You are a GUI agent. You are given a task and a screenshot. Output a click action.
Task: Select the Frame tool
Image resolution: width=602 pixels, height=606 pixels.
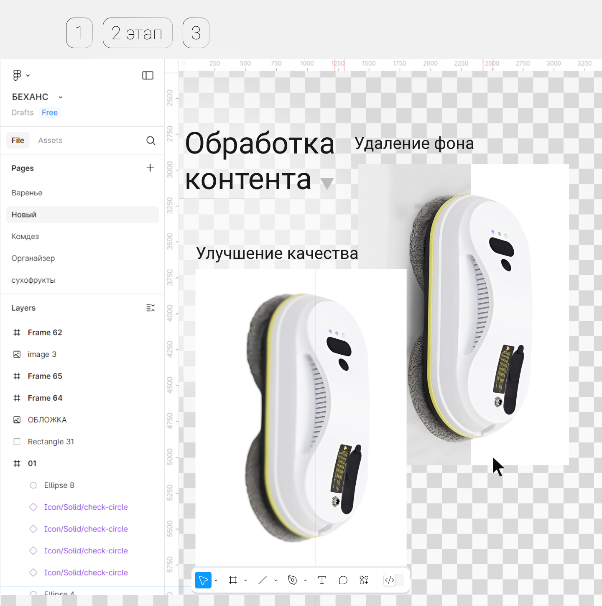click(233, 580)
